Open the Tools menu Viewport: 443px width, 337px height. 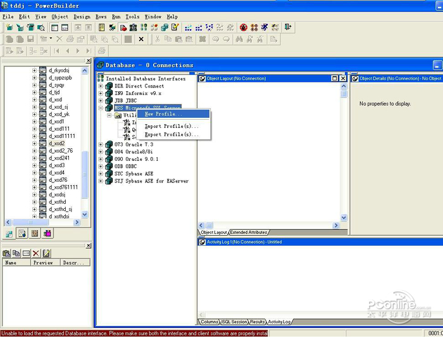click(132, 16)
